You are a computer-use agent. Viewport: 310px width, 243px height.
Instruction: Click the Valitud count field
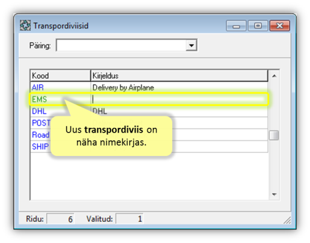pos(129,219)
